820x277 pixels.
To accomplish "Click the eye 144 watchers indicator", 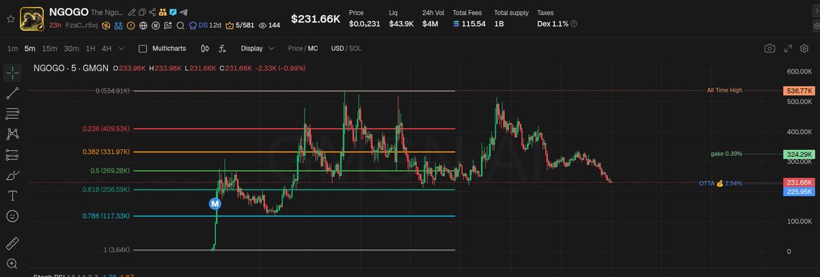I will [269, 25].
